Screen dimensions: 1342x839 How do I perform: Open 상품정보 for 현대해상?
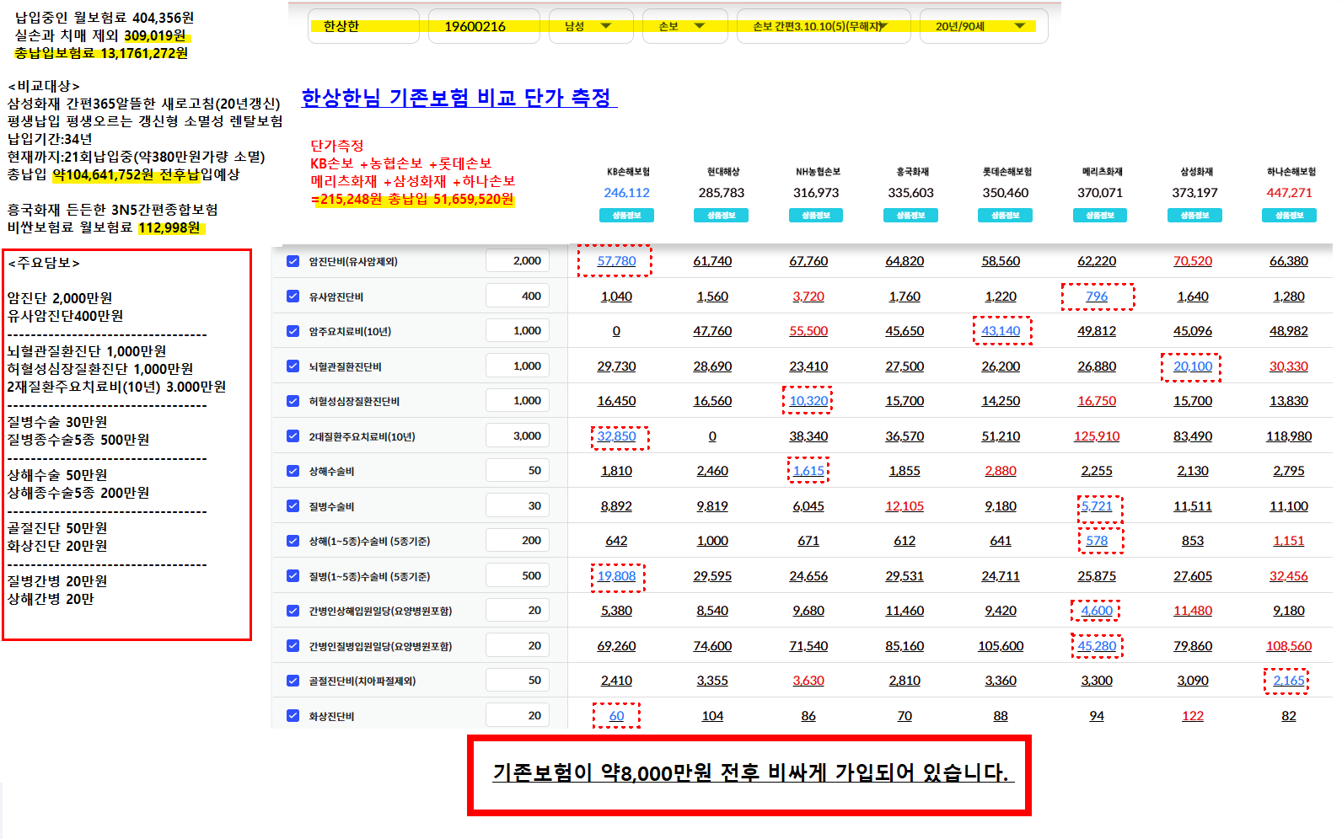(x=721, y=216)
